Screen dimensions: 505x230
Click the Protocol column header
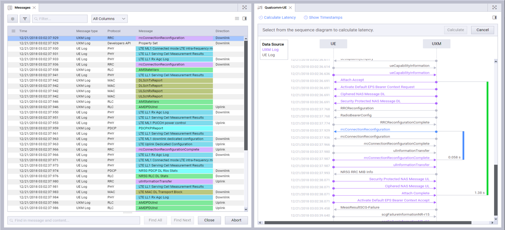(114, 31)
